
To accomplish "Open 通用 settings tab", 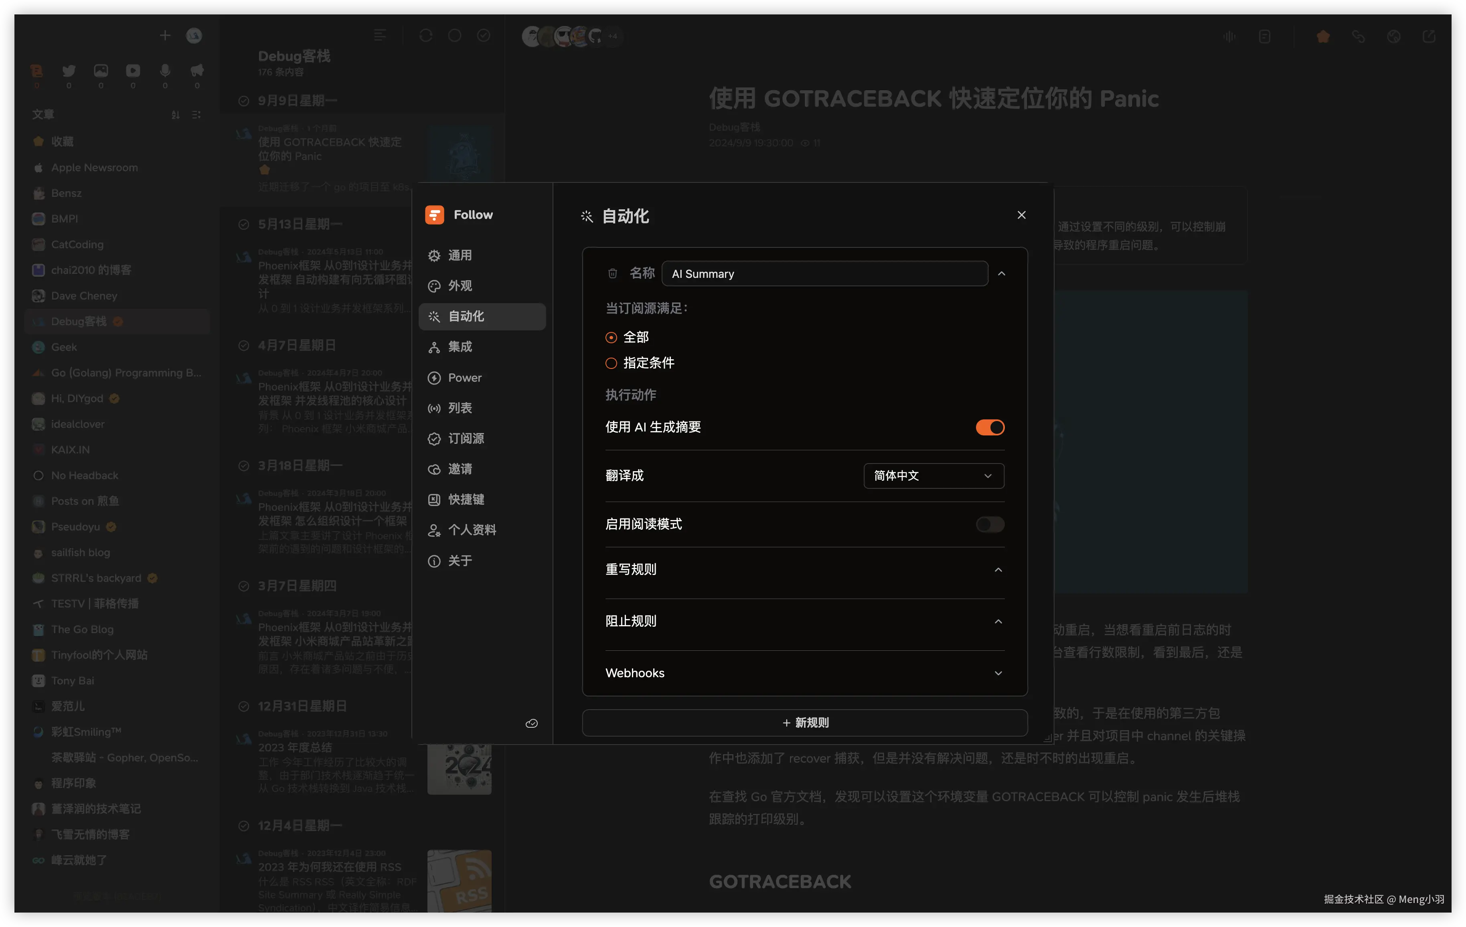I will (482, 256).
